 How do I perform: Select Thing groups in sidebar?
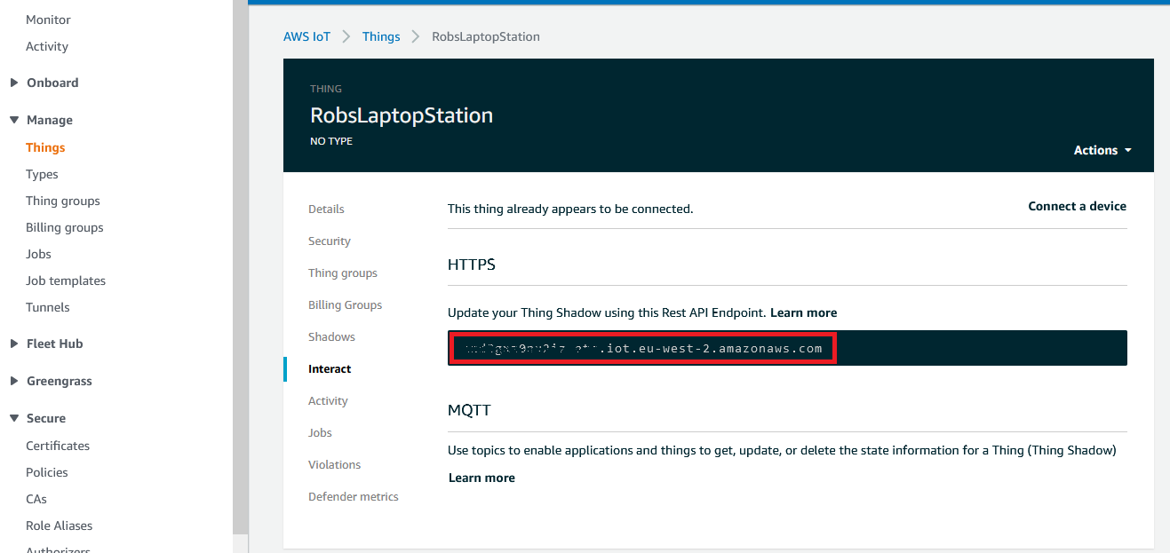(63, 201)
